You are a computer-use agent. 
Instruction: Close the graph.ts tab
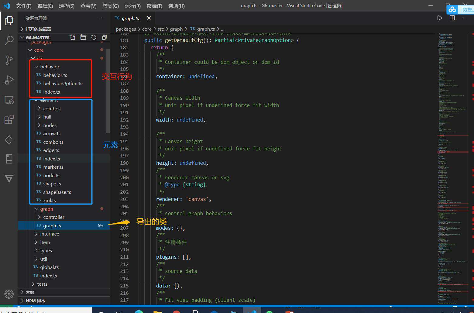(x=149, y=18)
